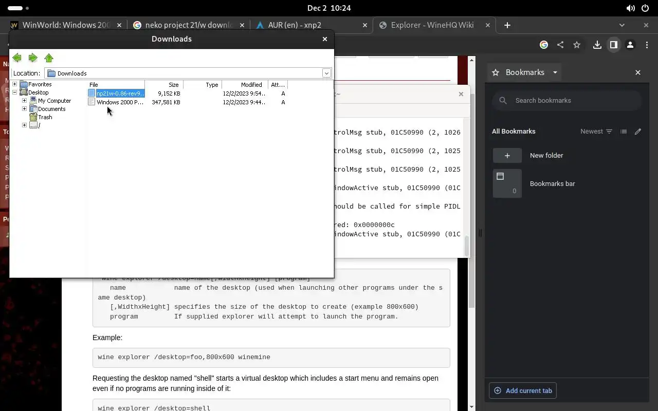Screen dimensions: 658x411
Task: Sort by the Modified column header
Action: coord(245,85)
